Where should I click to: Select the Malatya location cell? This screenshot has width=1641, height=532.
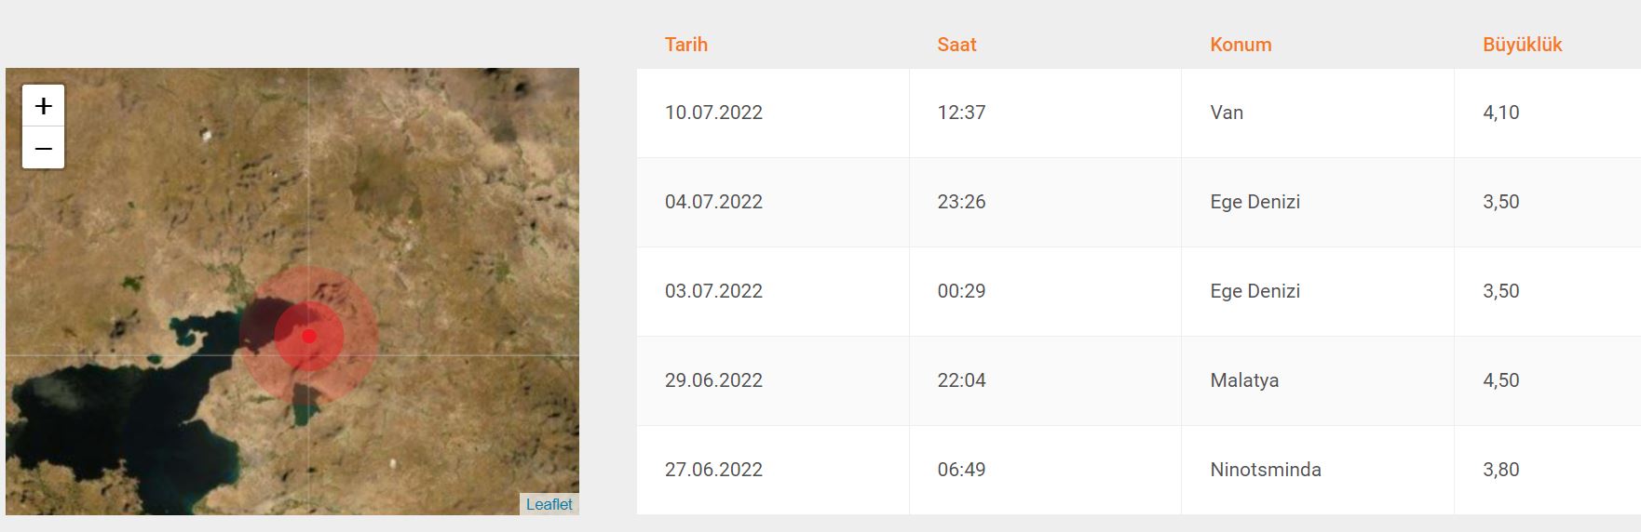[x=1244, y=380]
